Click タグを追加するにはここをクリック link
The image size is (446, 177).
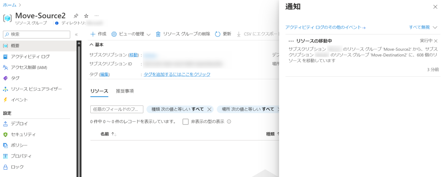tap(177, 74)
